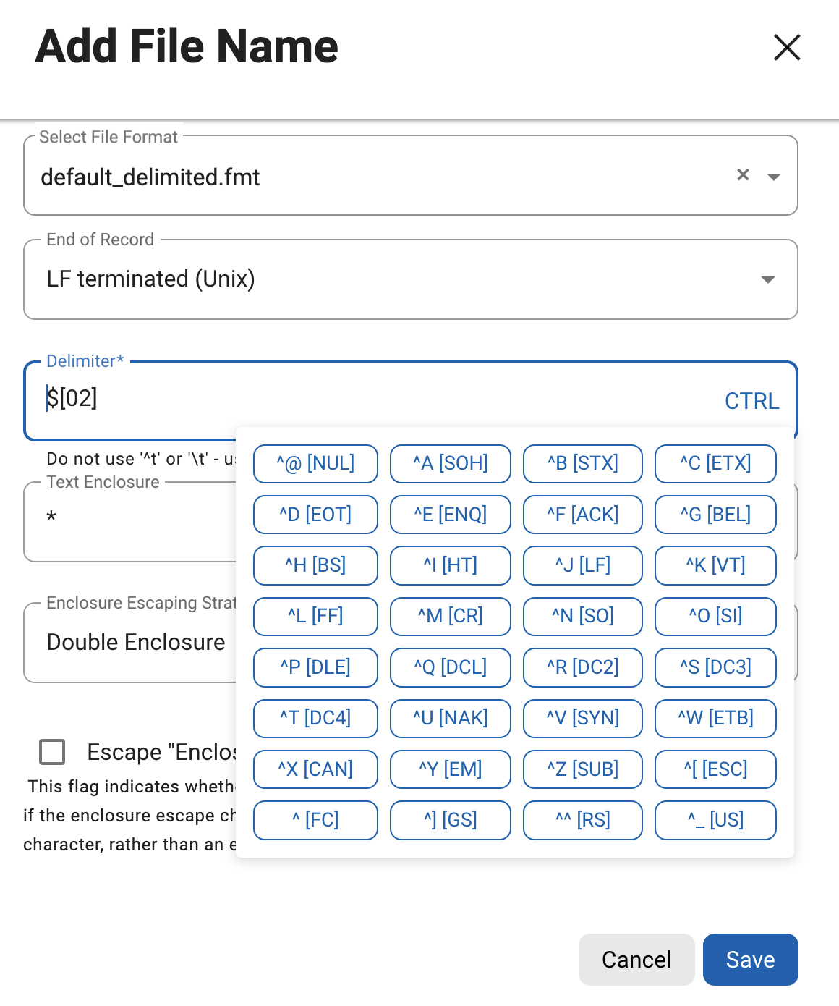Insert the ^G [BEL] bell character
This screenshot has width=839, height=1006.
click(x=715, y=514)
